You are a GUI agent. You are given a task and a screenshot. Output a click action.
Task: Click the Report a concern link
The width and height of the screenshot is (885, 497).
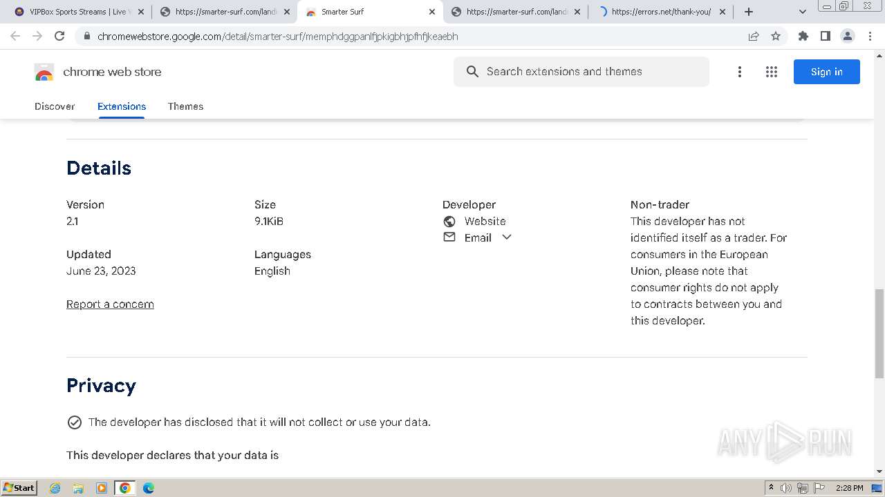click(110, 304)
